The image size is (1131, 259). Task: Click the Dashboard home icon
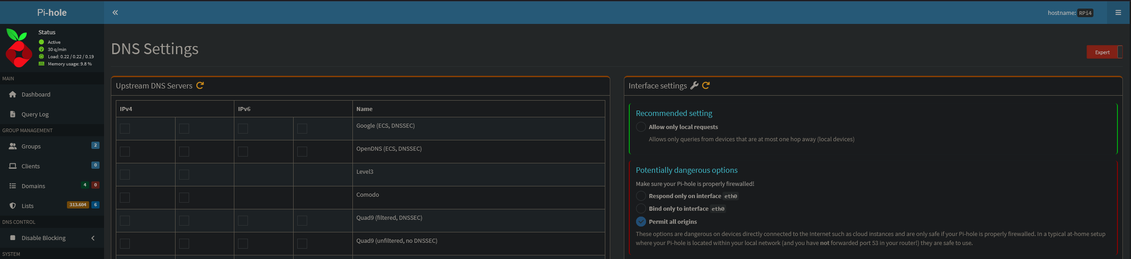pyautogui.click(x=13, y=94)
